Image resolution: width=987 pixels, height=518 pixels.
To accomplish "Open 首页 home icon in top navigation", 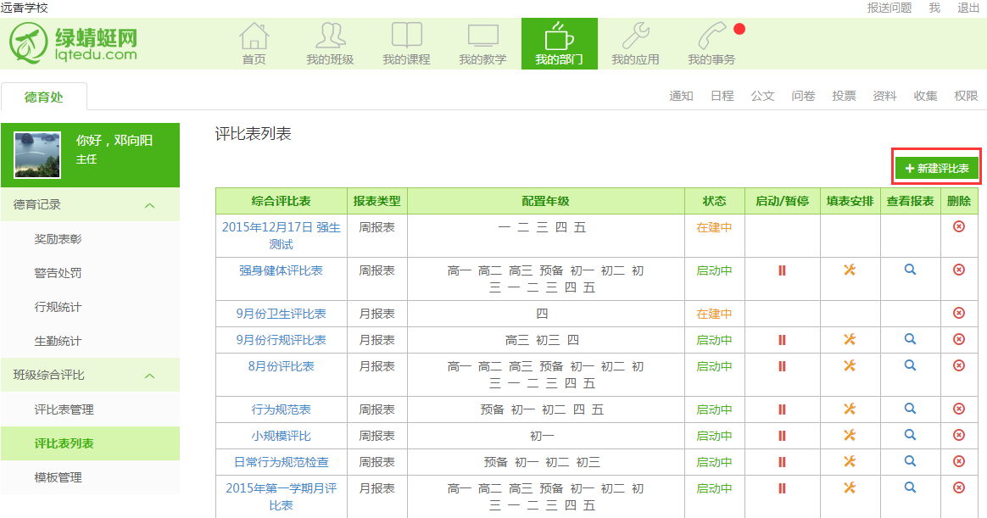I will pos(254,37).
